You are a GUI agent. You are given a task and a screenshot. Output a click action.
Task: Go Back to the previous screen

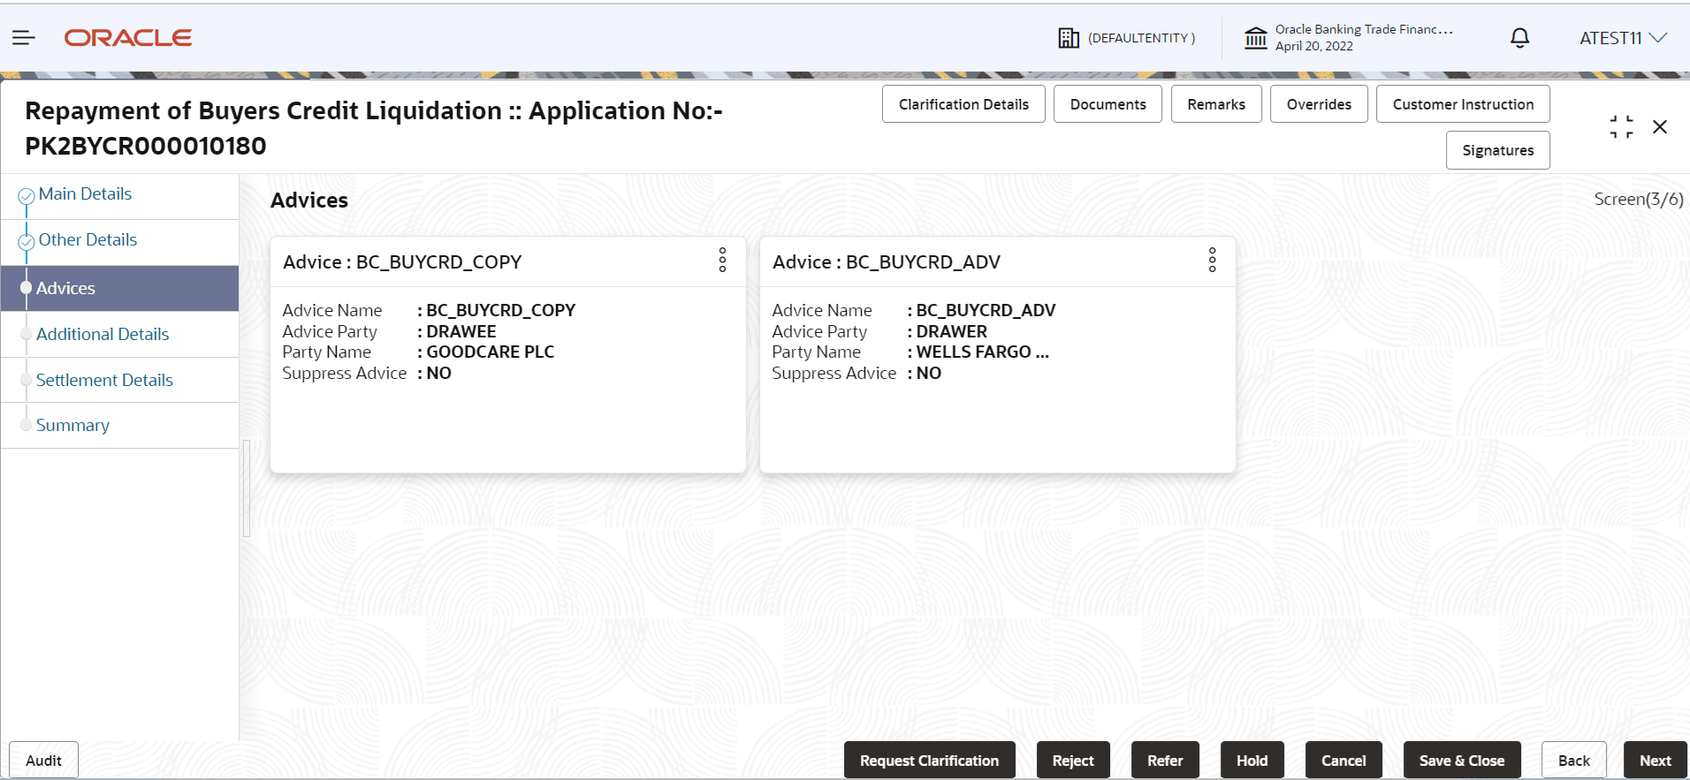[1574, 761]
